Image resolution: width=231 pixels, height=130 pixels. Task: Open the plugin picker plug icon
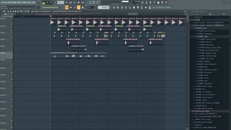click(138, 7)
